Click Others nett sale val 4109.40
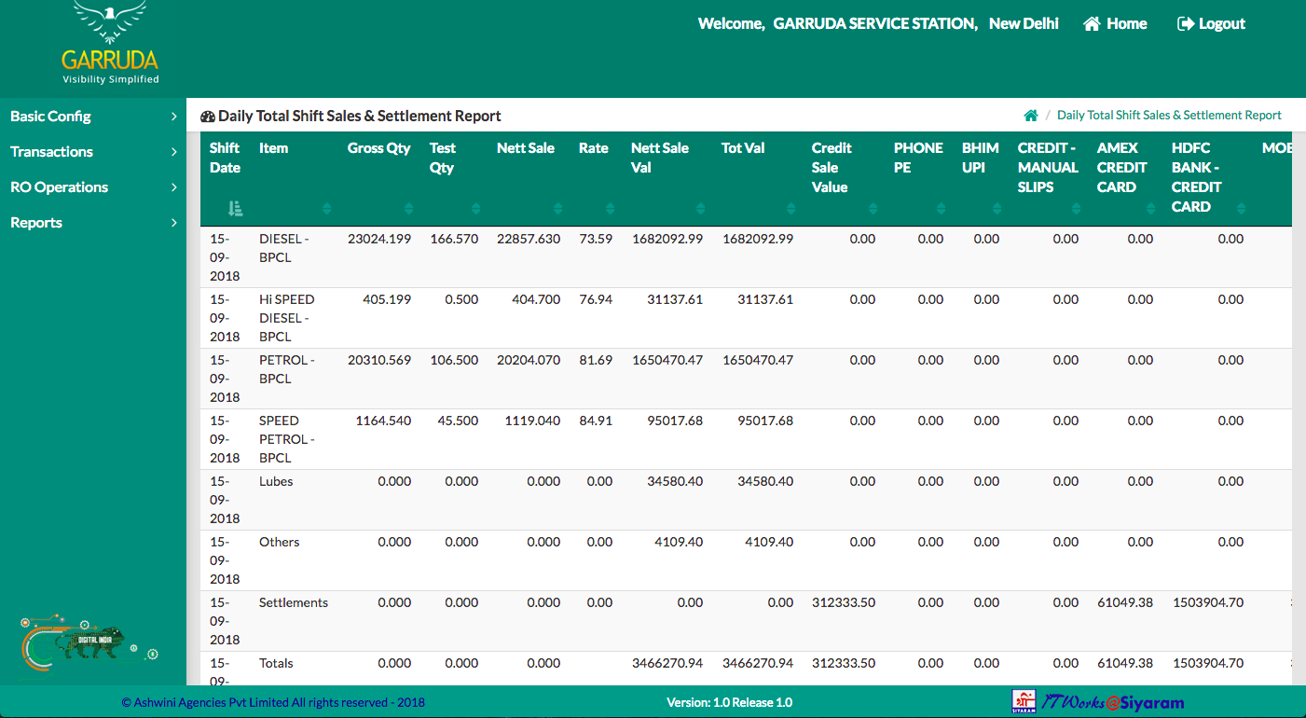This screenshot has width=1306, height=718. coord(679,542)
